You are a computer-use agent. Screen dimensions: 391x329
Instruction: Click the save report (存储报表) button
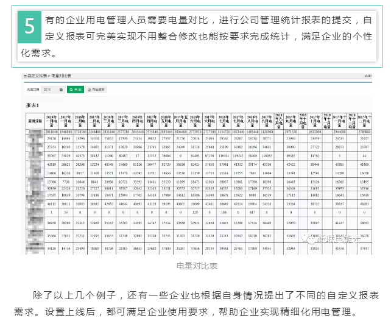click(x=96, y=89)
